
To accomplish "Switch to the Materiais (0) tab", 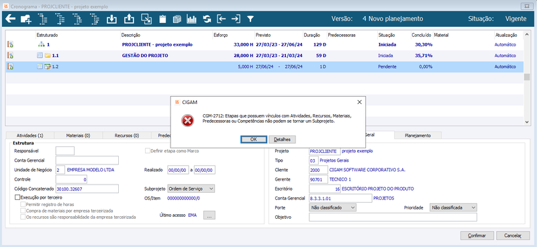I will [x=78, y=136].
